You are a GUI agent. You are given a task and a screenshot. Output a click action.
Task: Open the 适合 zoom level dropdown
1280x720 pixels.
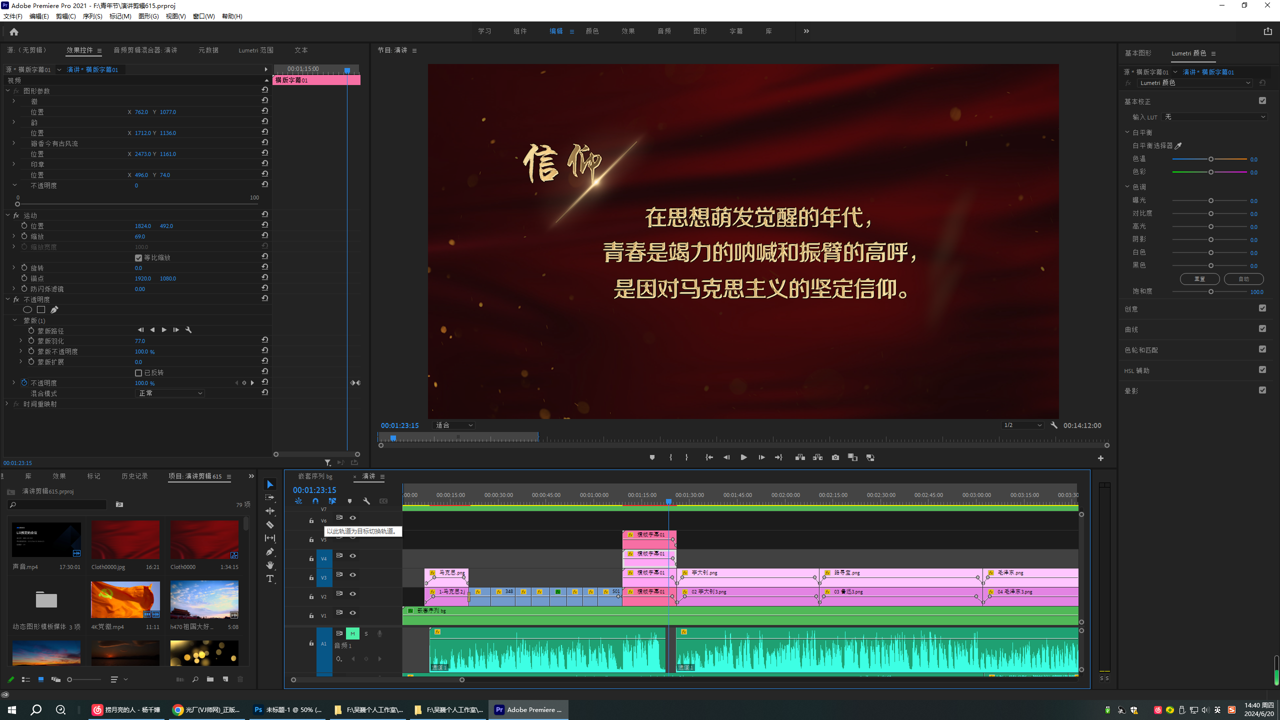coord(453,425)
